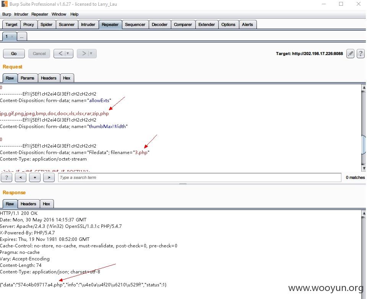This screenshot has height=299, width=367.
Task: Switch to the Alerts tab
Action: point(247,24)
